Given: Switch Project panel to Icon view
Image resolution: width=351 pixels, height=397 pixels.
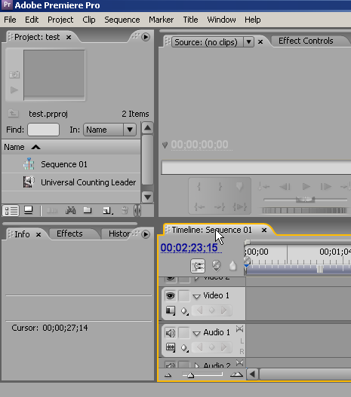Looking at the screenshot, I should (x=28, y=210).
